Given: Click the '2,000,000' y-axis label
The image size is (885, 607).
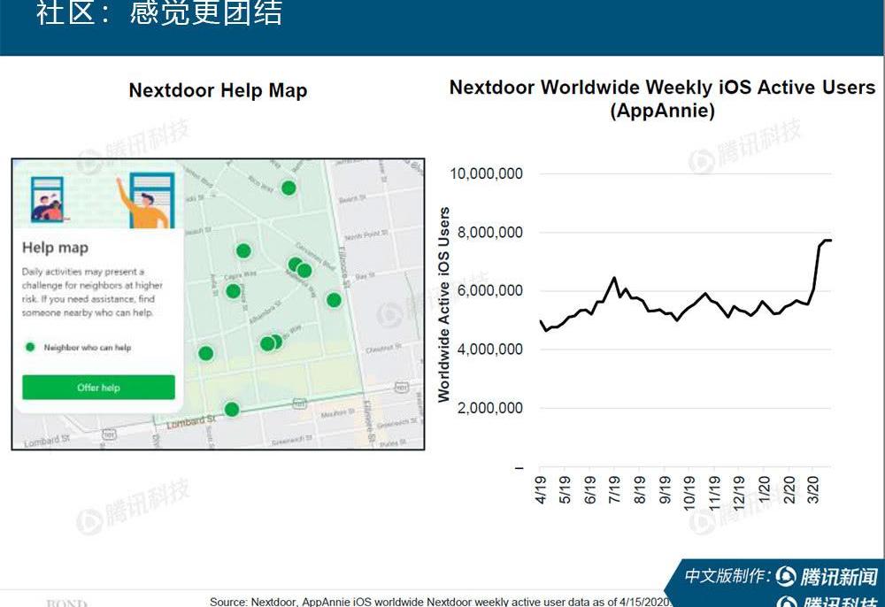Looking at the screenshot, I should pos(490,408).
